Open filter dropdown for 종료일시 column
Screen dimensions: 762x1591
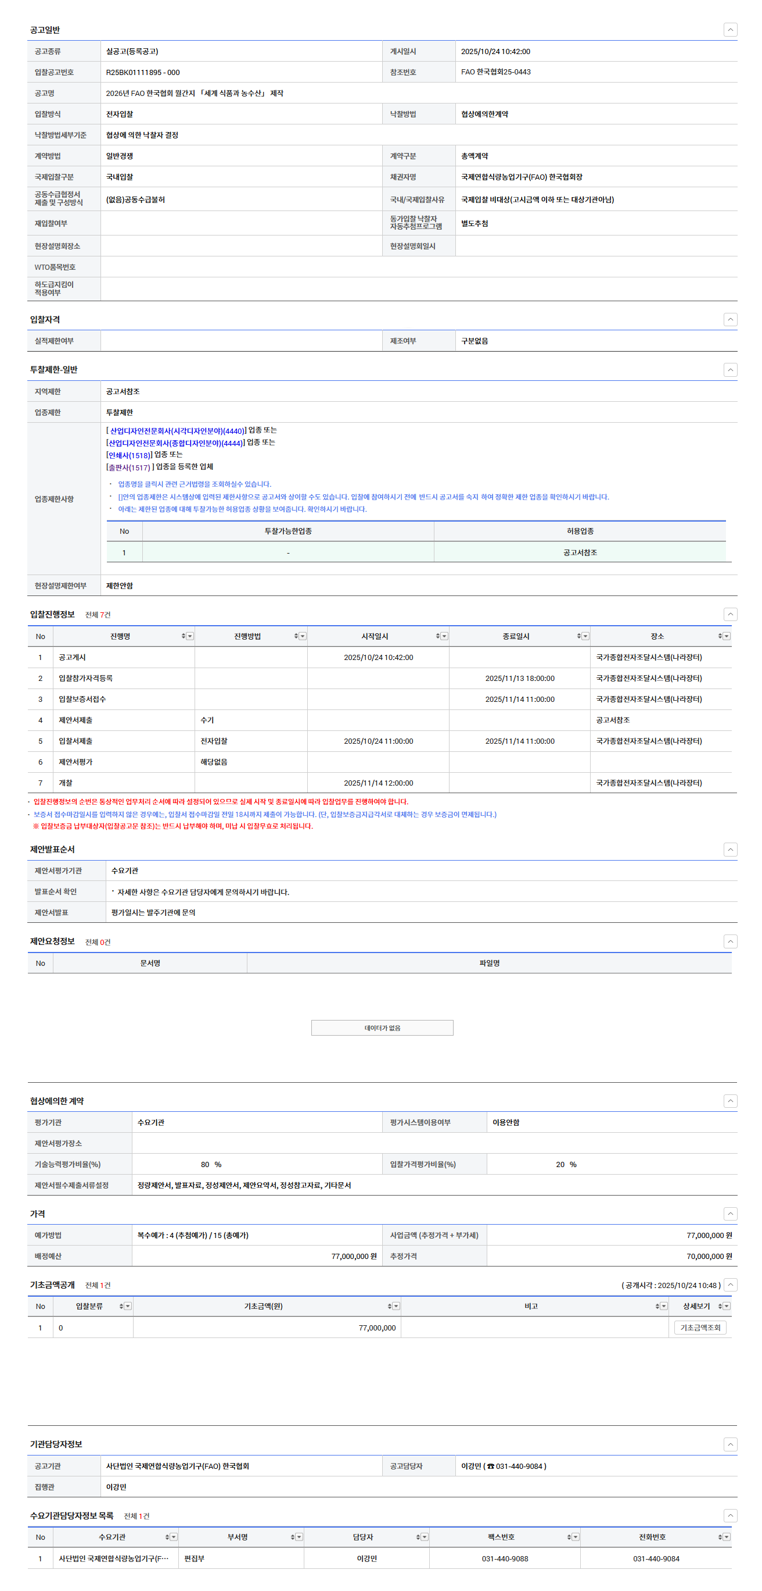click(585, 636)
